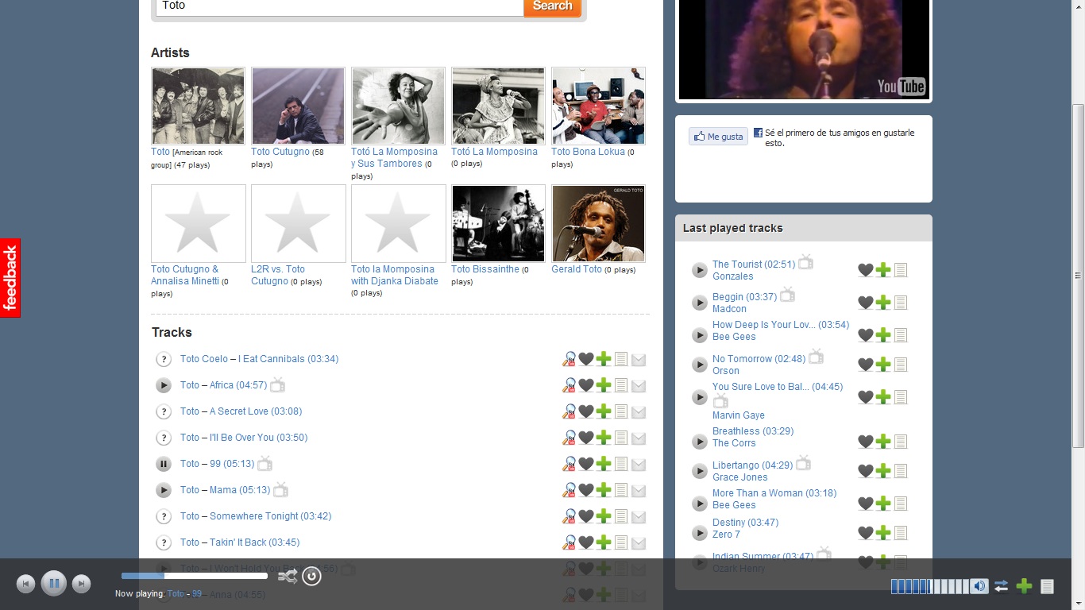Toggle shuffle mode in the player bar
The height and width of the screenshot is (610, 1085).
click(x=288, y=577)
